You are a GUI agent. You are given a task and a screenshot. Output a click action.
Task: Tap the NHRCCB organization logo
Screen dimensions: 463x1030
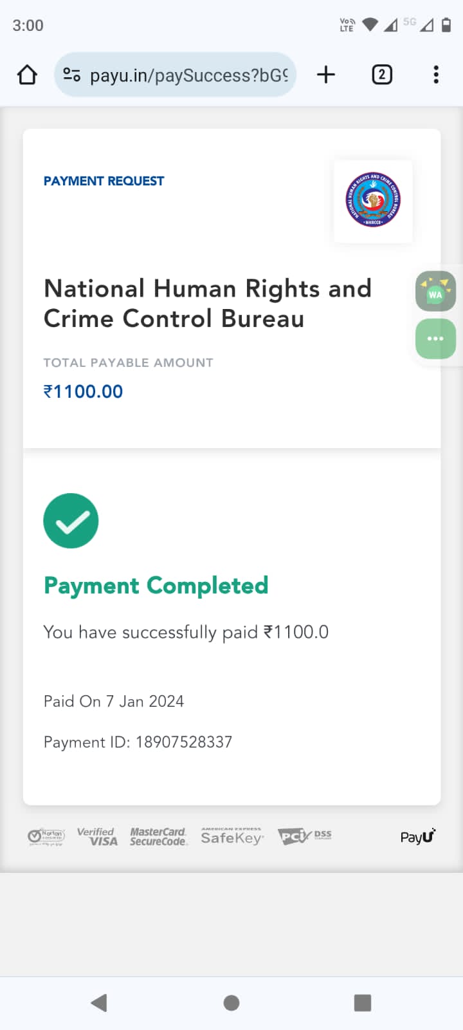[x=373, y=200]
